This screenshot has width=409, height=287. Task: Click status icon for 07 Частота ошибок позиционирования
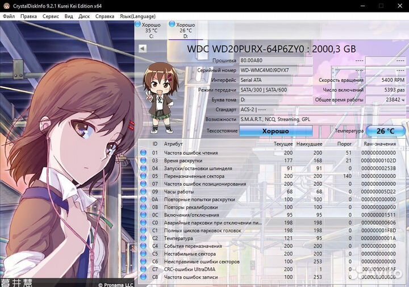pos(143,184)
